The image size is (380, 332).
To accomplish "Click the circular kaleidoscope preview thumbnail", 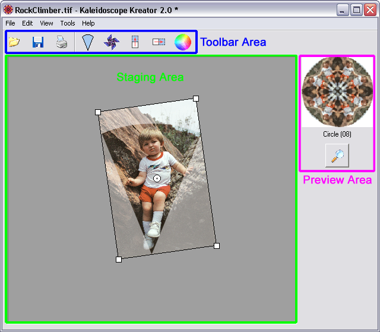I will tap(337, 92).
